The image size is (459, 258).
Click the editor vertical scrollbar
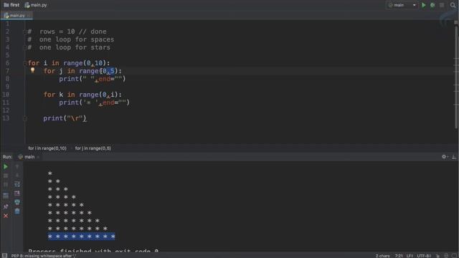[x=456, y=77]
